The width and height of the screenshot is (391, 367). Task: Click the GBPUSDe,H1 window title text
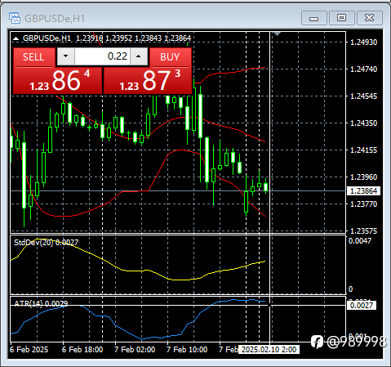tap(55, 19)
